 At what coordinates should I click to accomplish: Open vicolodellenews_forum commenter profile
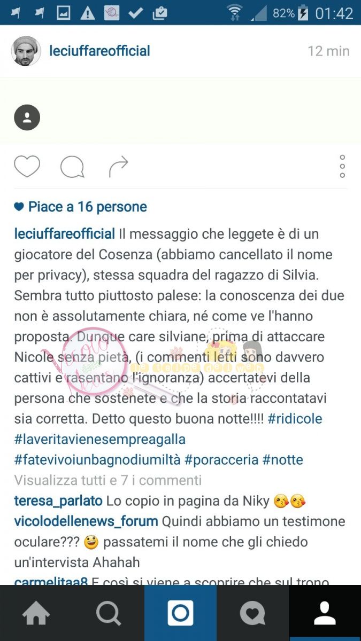(x=86, y=521)
